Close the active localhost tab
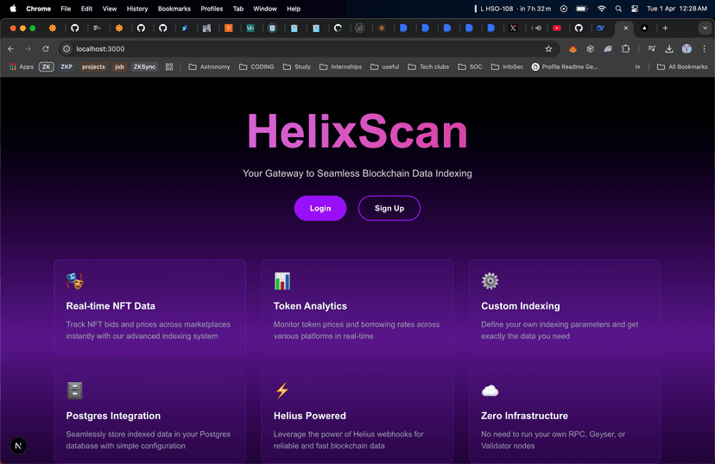The width and height of the screenshot is (715, 464). click(x=625, y=28)
